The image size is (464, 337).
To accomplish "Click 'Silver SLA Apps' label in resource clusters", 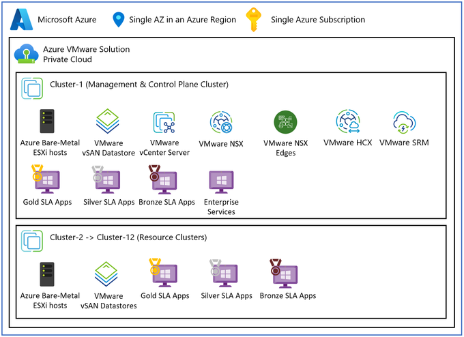I will (227, 295).
